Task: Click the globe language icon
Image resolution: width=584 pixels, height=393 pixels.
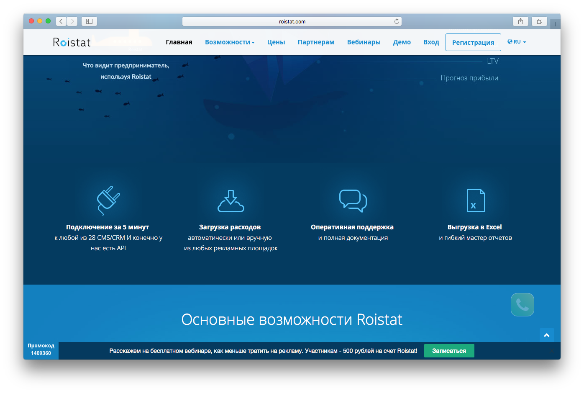Action: pos(510,41)
